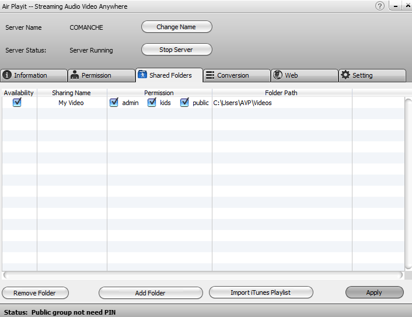Click the Web tab's globe icon
Image resolution: width=412 pixels, height=317 pixels.
coord(278,75)
